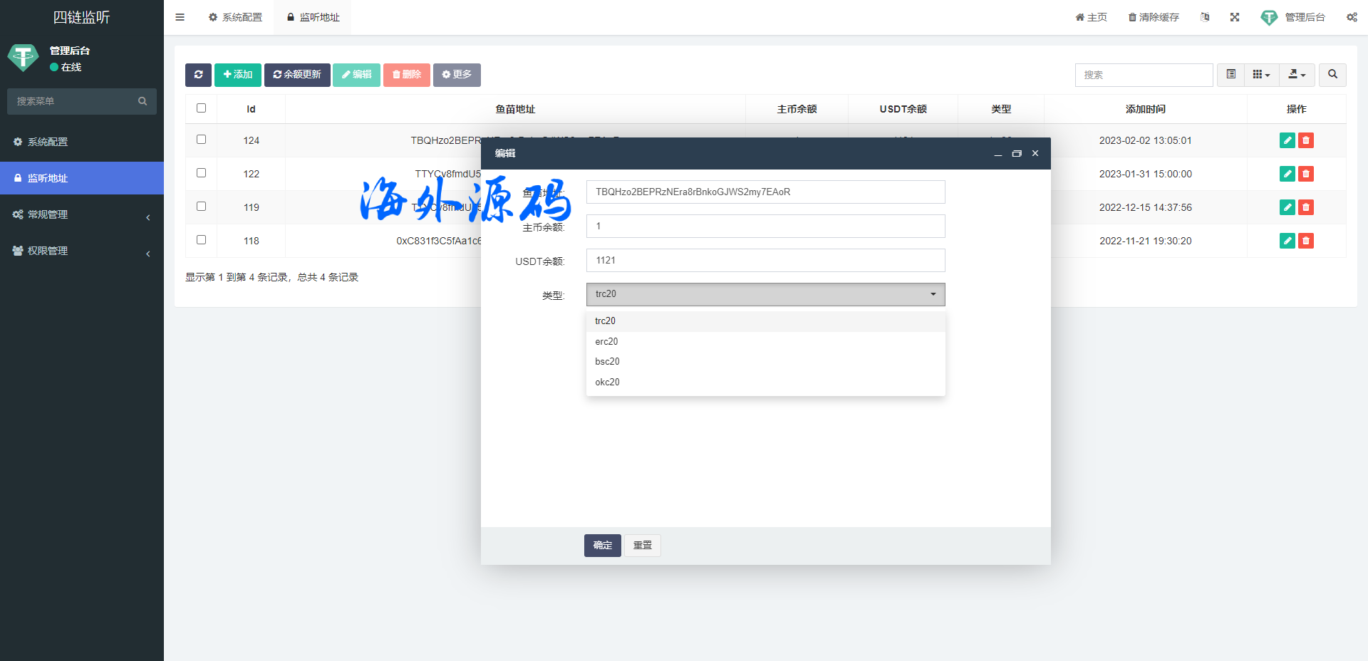Select the checkbox for row 118

(201, 240)
